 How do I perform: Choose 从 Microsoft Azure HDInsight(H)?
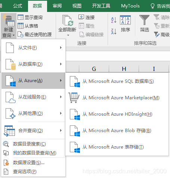point(117,114)
